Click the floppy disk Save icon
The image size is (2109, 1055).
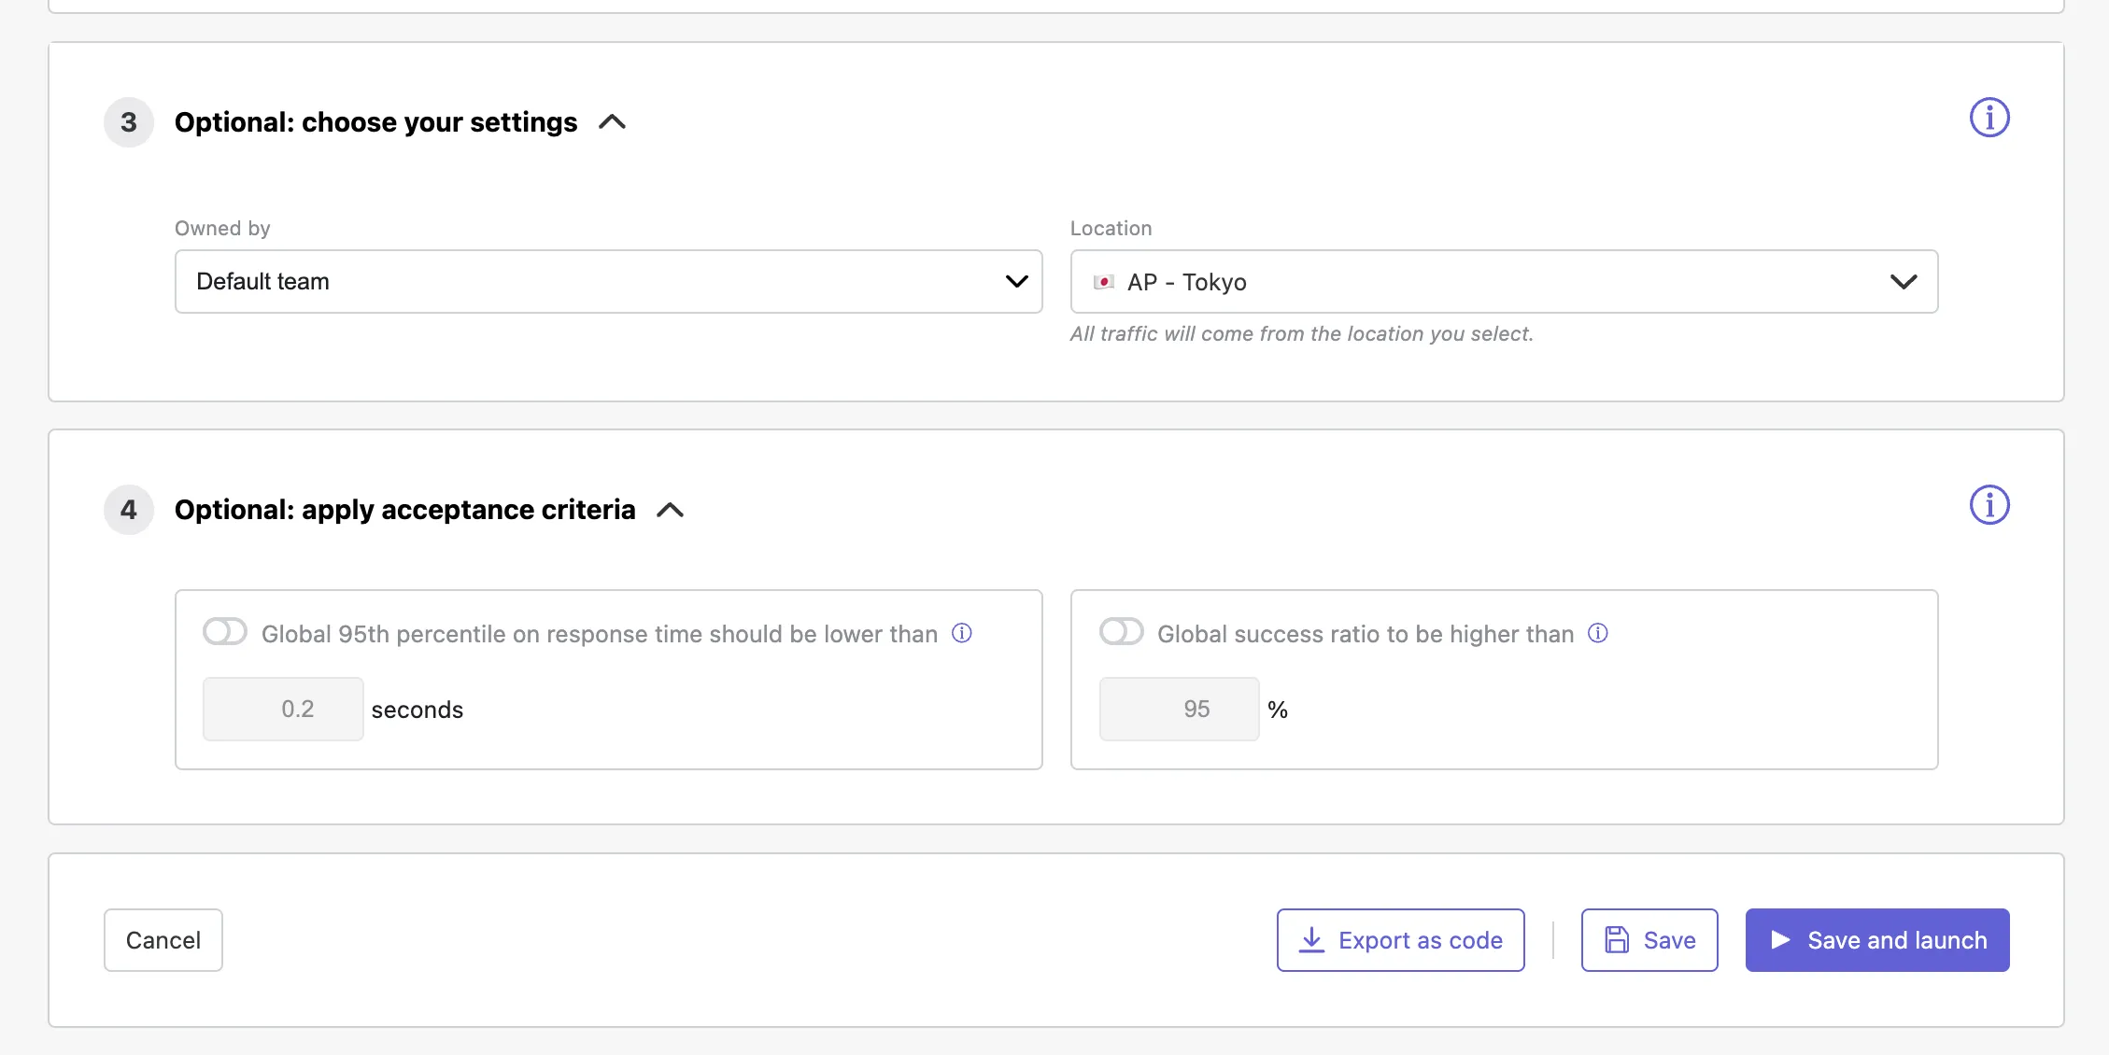(x=1616, y=940)
